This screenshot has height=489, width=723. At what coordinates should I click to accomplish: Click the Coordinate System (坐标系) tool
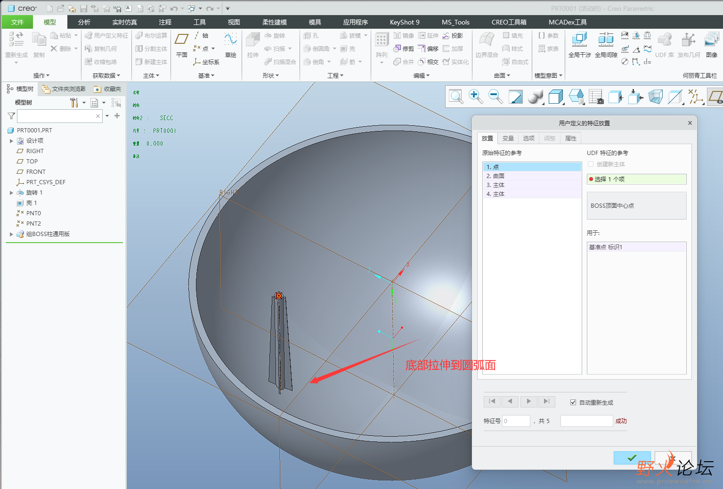click(206, 62)
